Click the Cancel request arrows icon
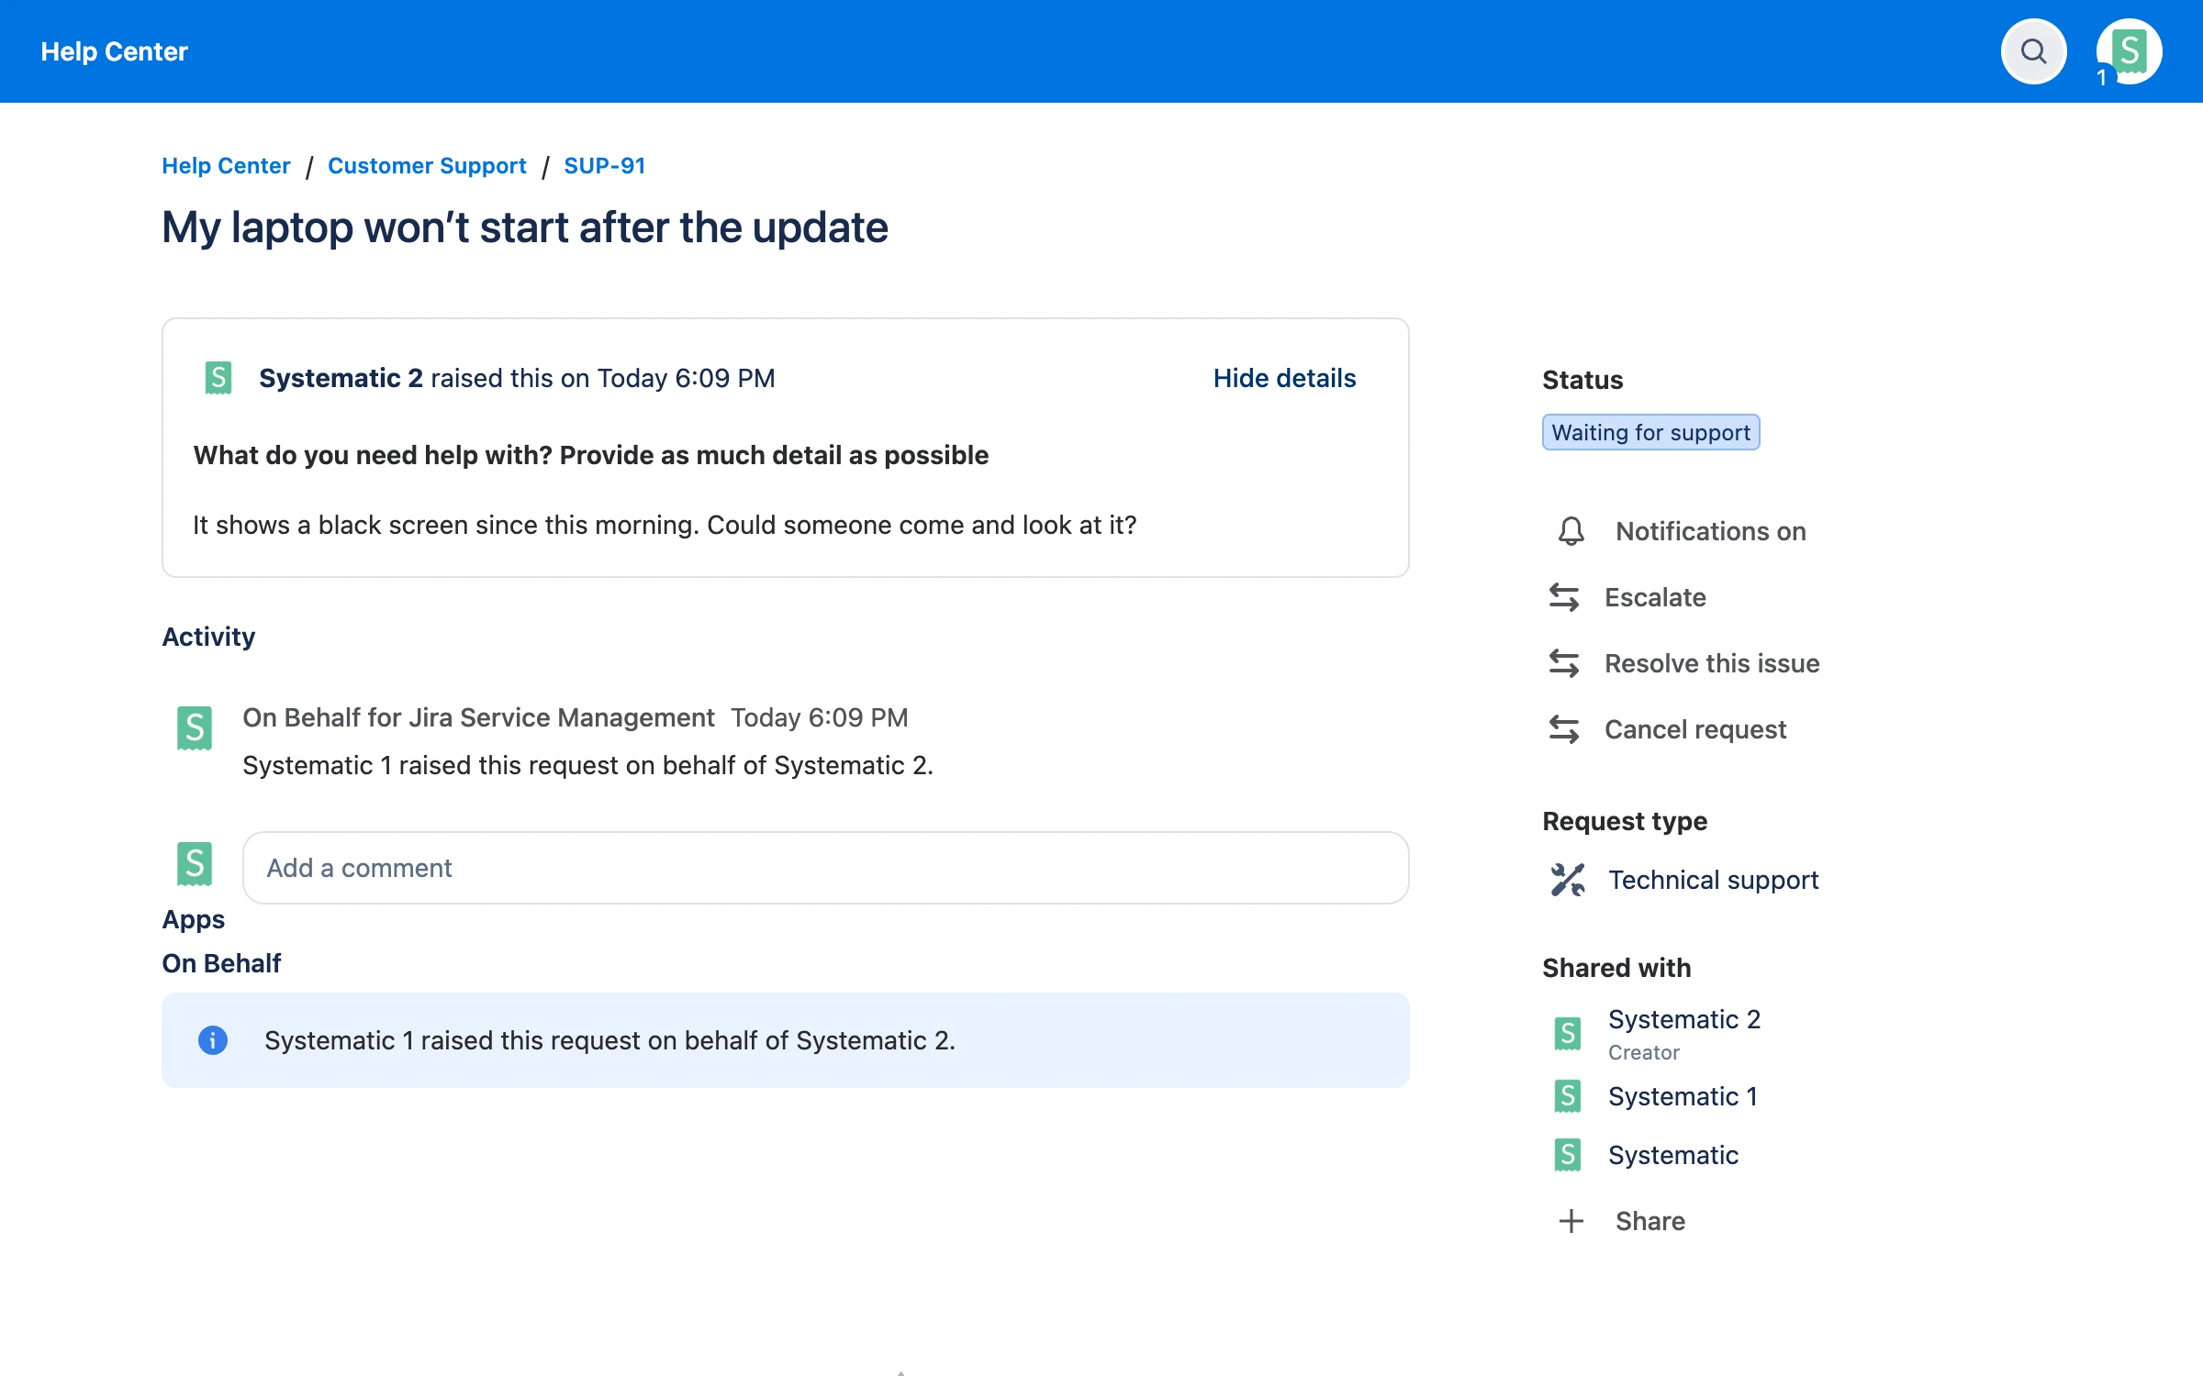 [x=1564, y=729]
